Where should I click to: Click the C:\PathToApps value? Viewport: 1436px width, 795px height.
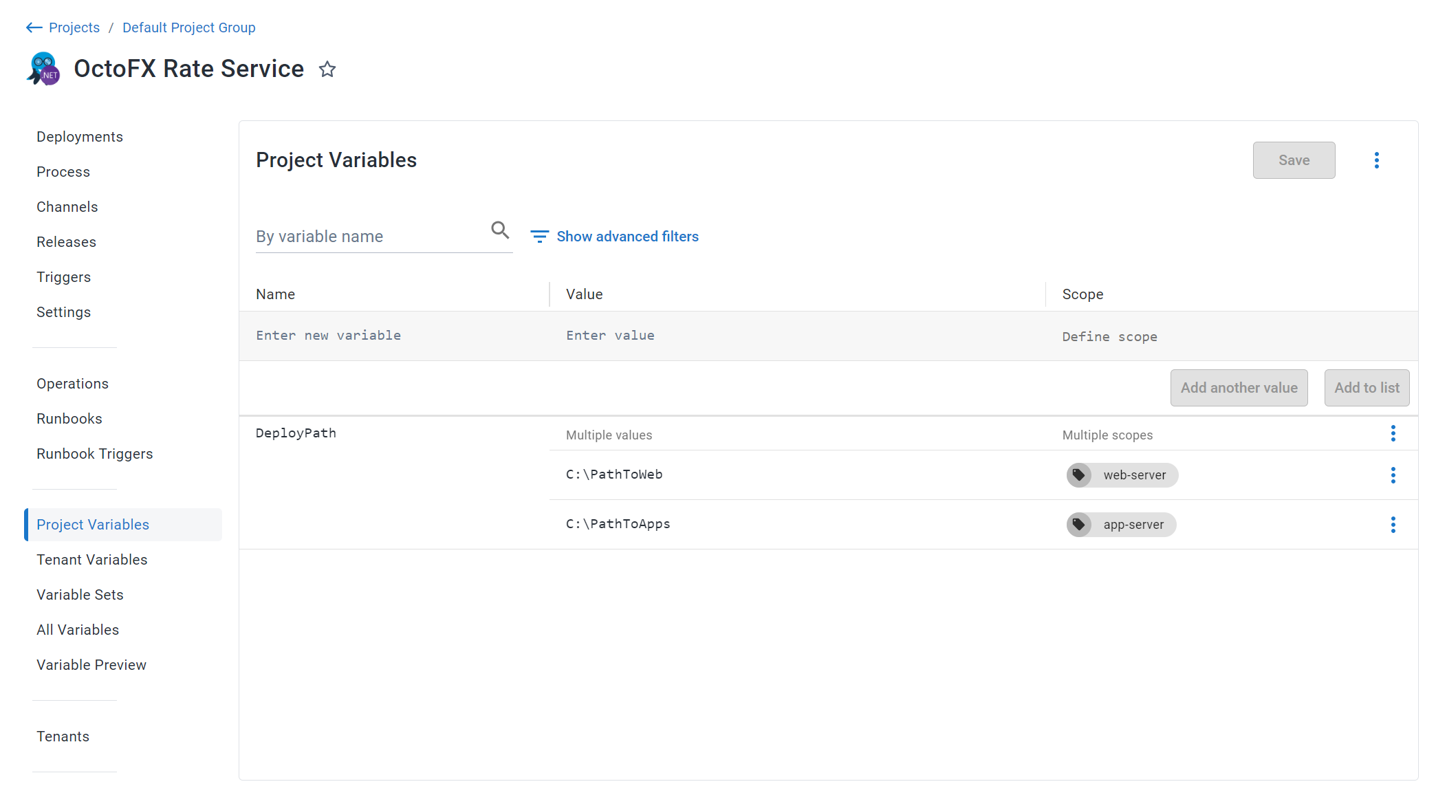coord(618,524)
